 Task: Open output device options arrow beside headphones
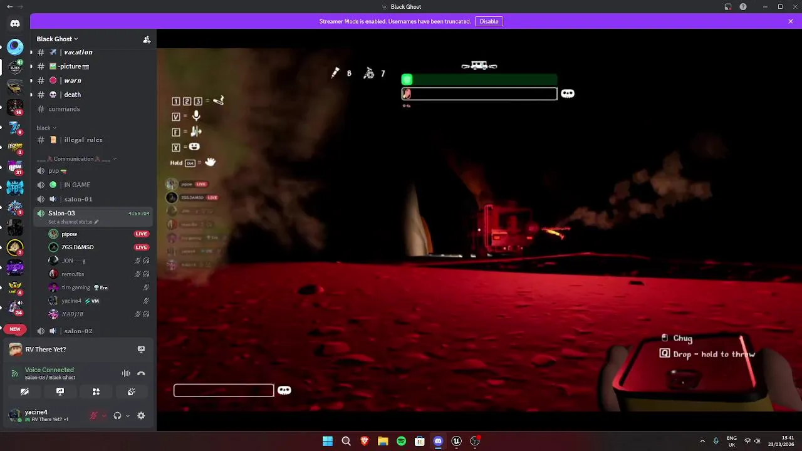tap(128, 415)
